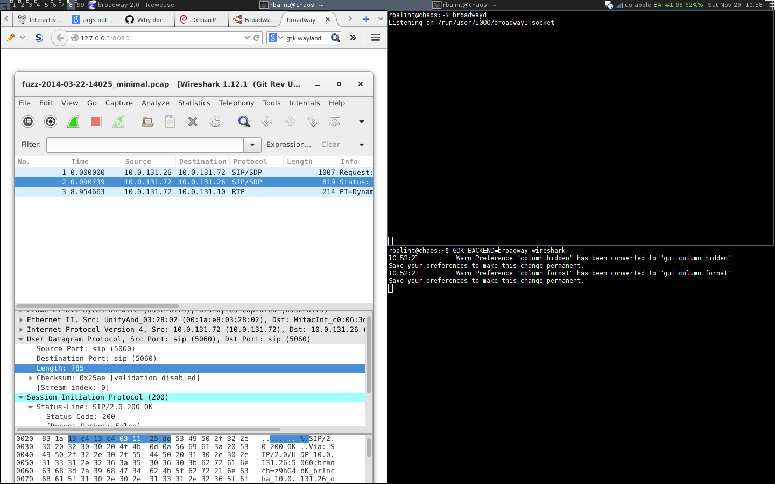Click inside the display filter input field
The height and width of the screenshot is (484, 775).
(145, 144)
